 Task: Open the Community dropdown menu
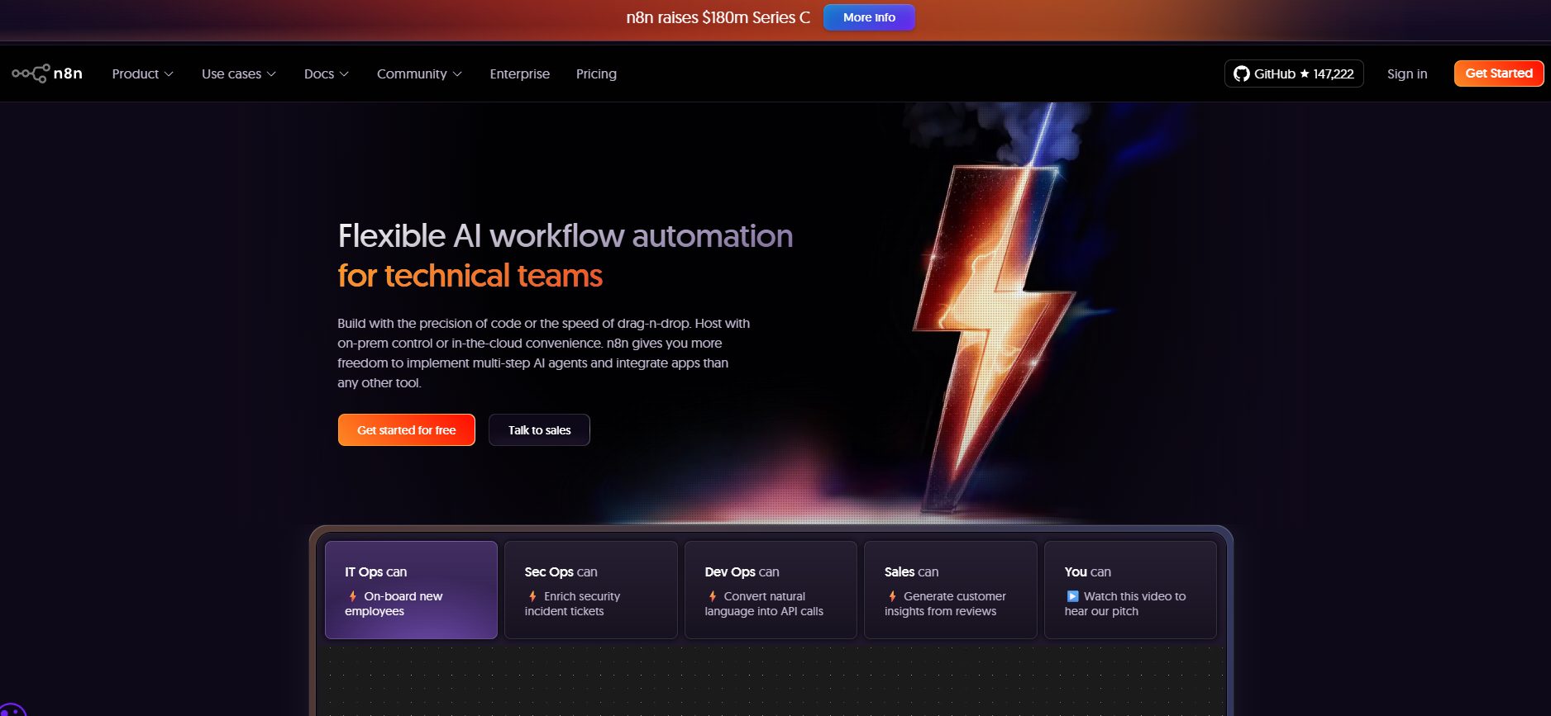click(x=419, y=73)
